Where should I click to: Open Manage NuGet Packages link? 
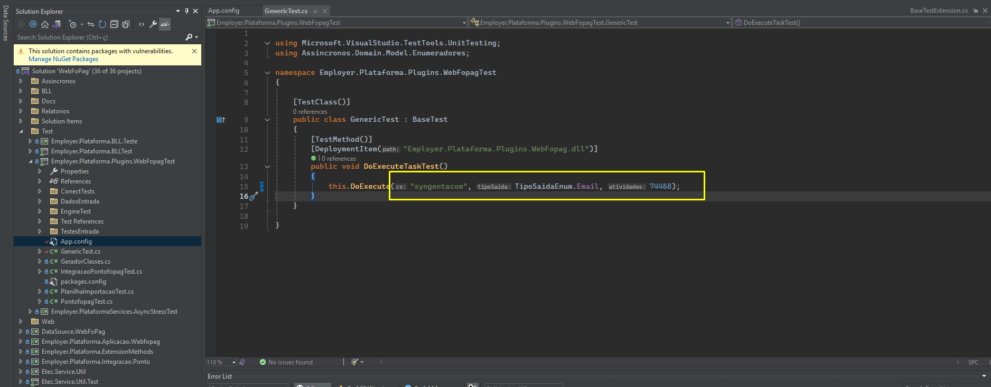point(63,59)
